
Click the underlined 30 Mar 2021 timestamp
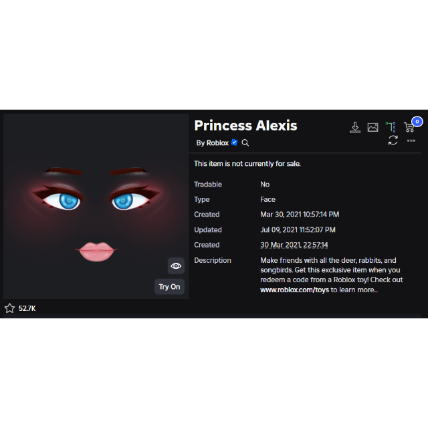(x=294, y=245)
